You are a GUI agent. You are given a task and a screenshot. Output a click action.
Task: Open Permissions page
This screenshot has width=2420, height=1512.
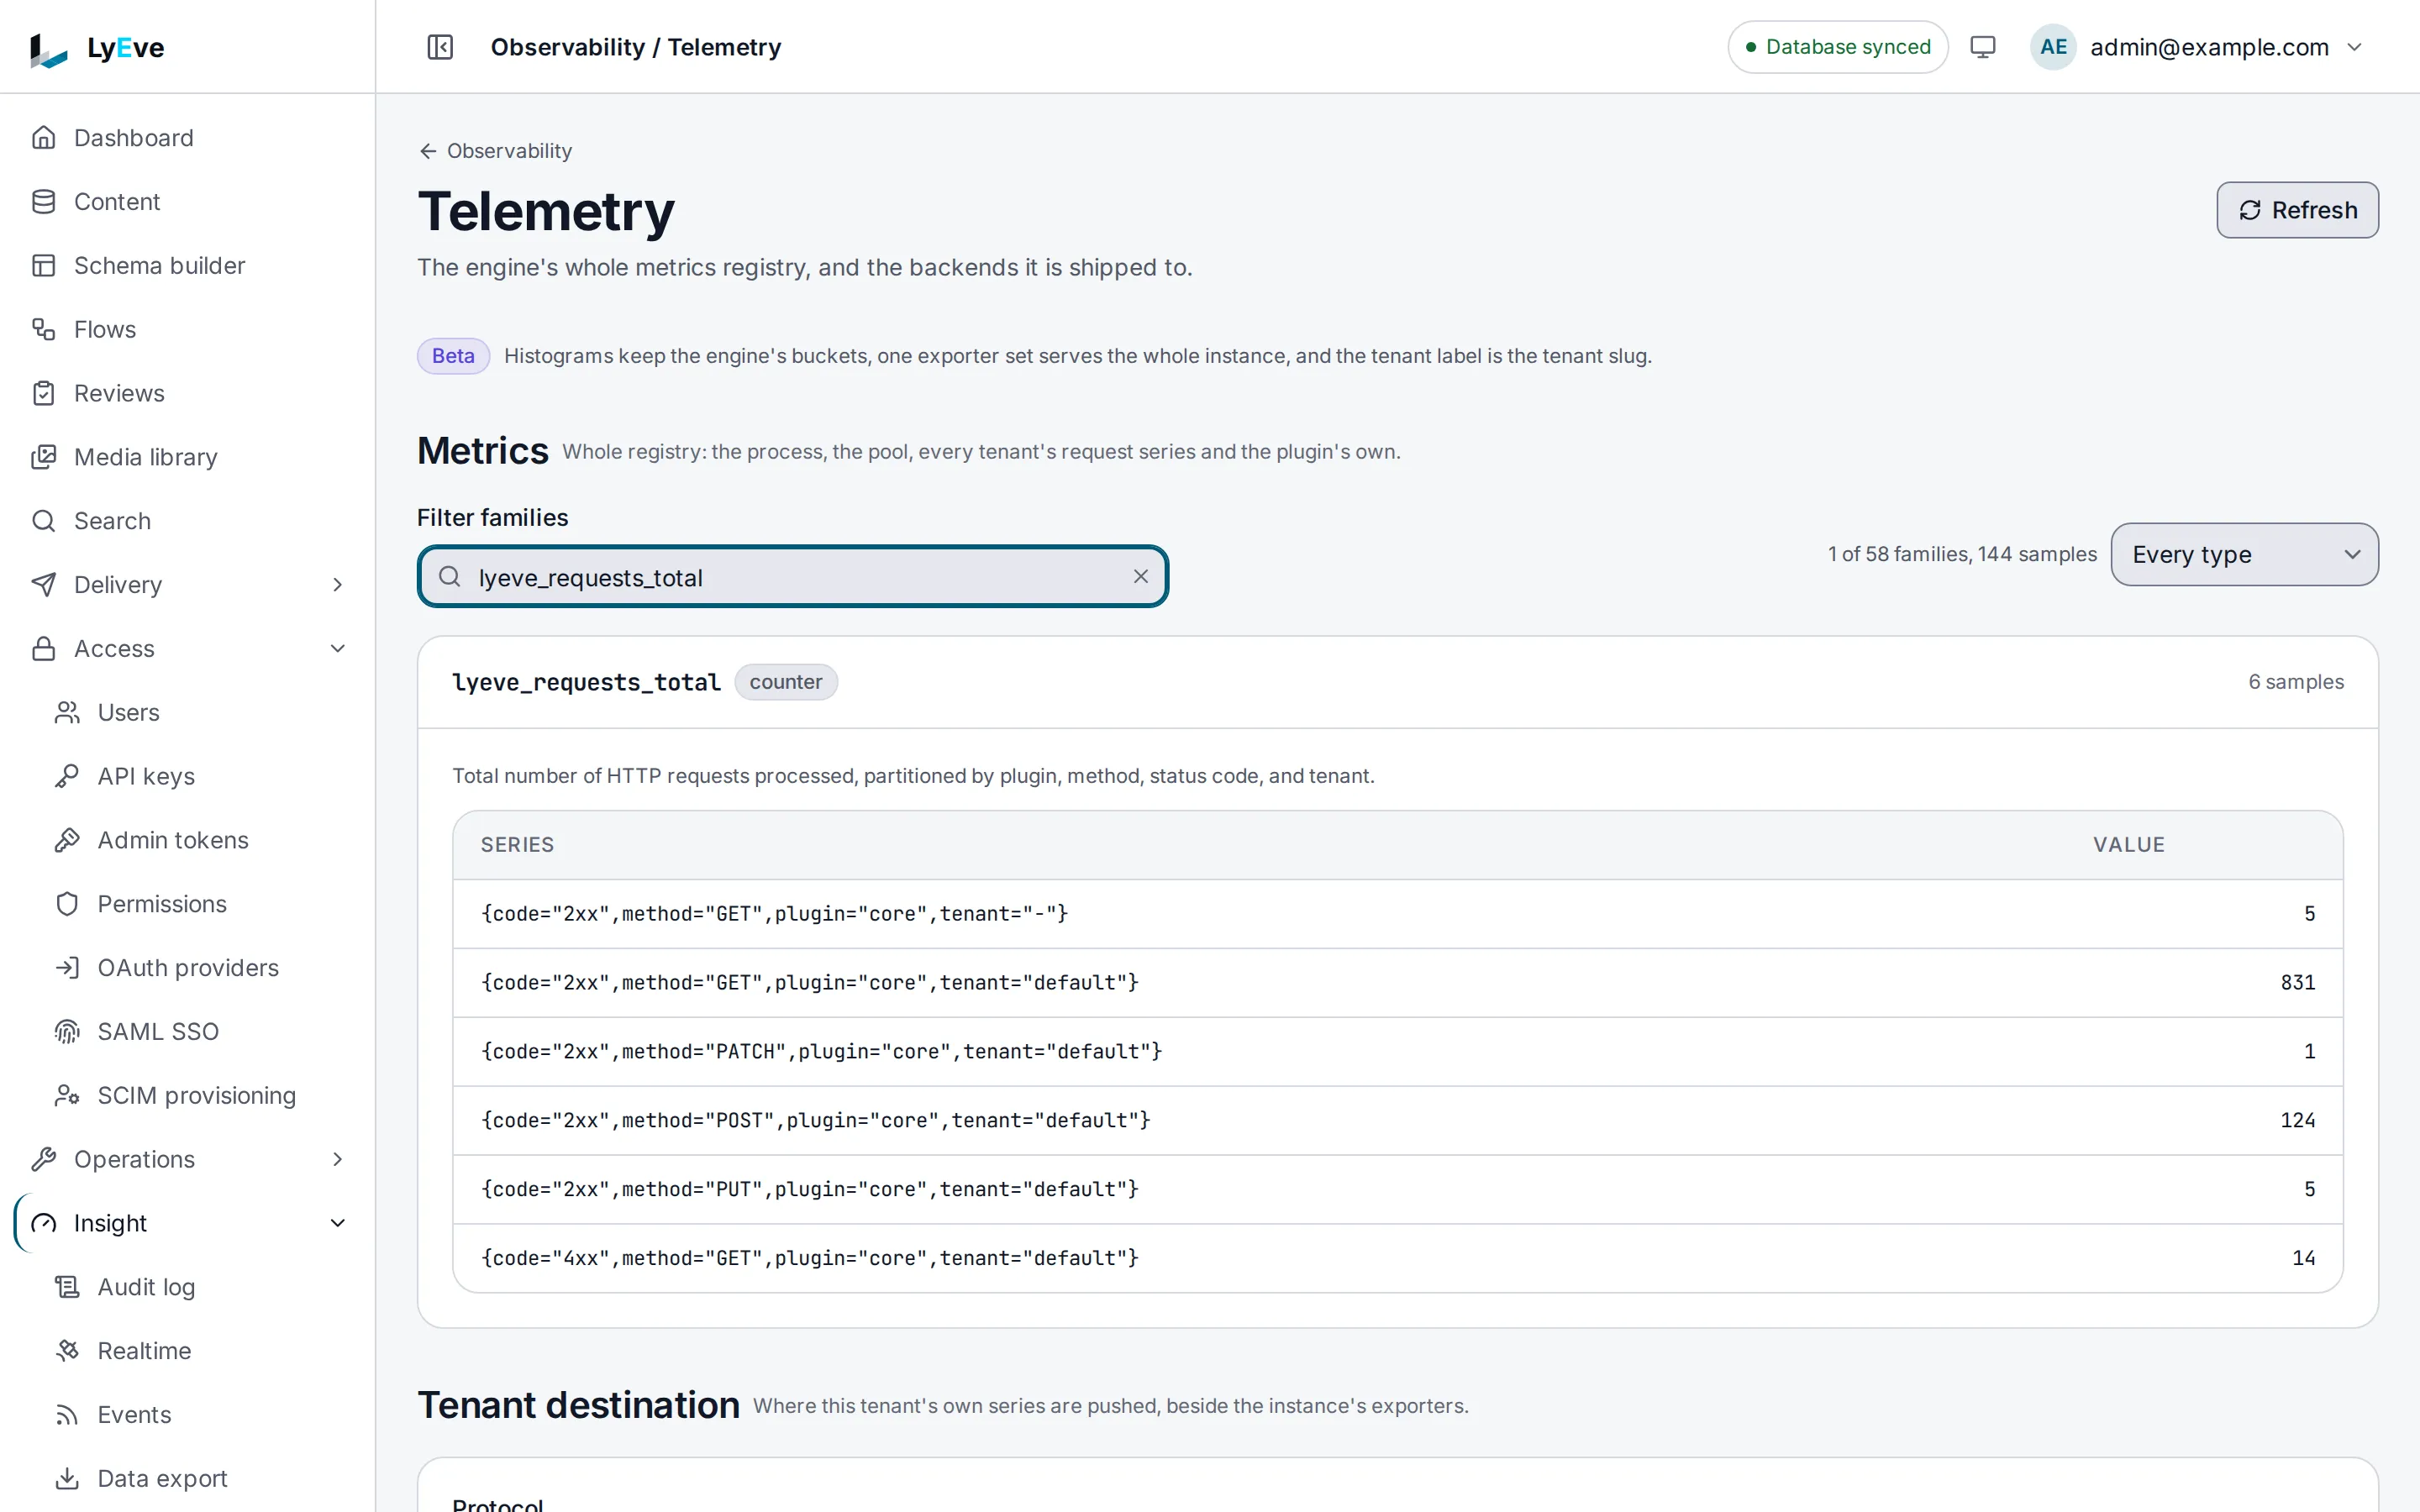point(200,904)
